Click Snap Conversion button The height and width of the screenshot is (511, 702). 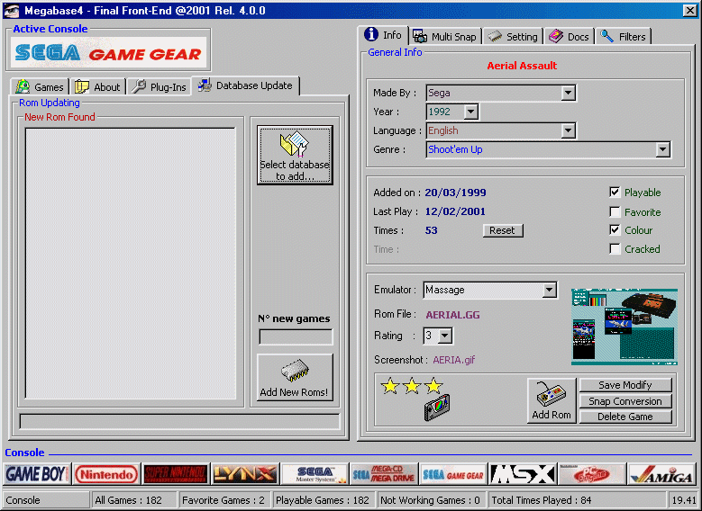pyautogui.click(x=625, y=401)
